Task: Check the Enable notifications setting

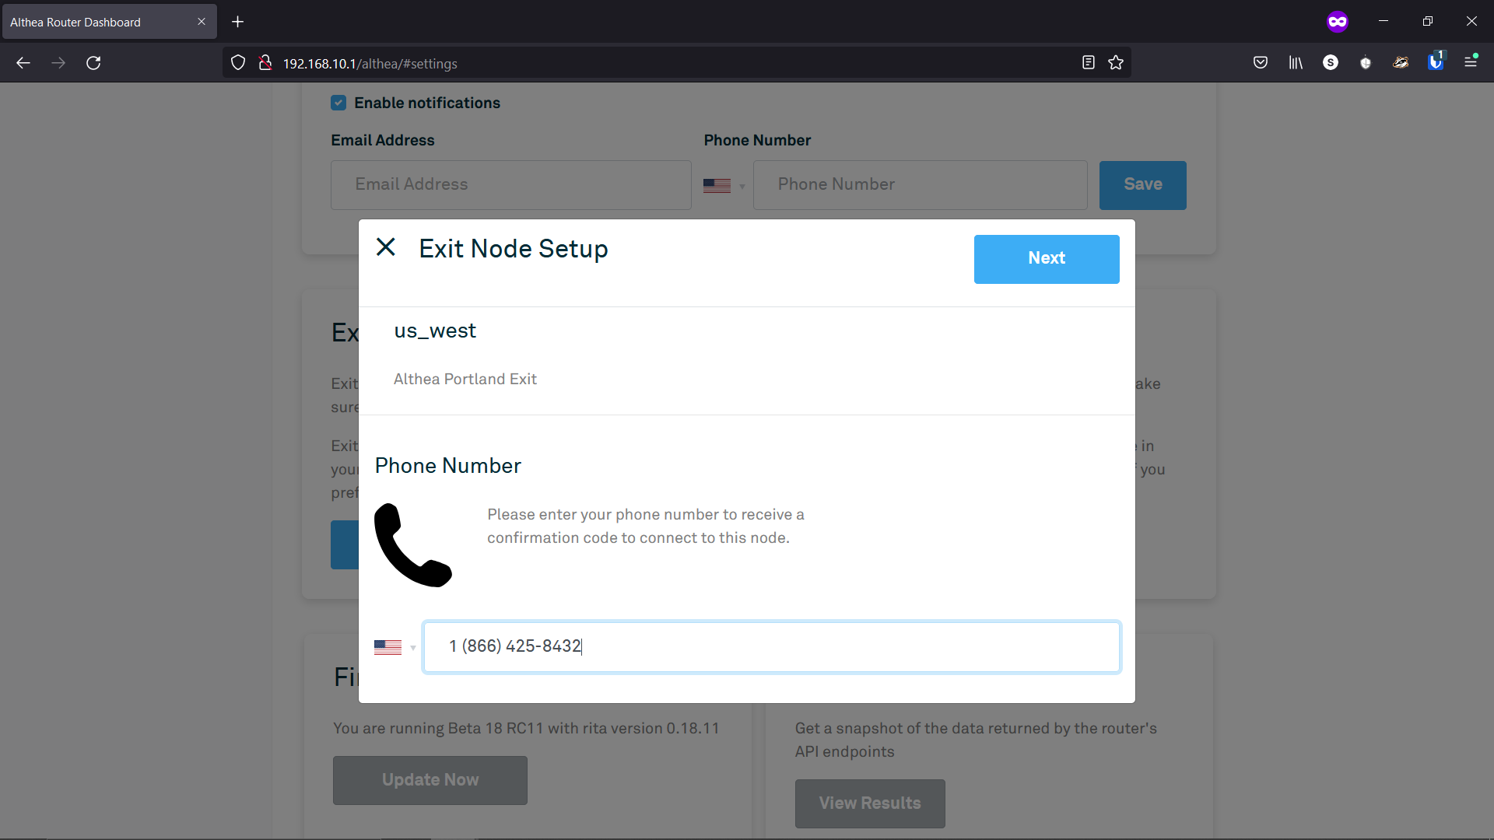Action: (x=338, y=103)
